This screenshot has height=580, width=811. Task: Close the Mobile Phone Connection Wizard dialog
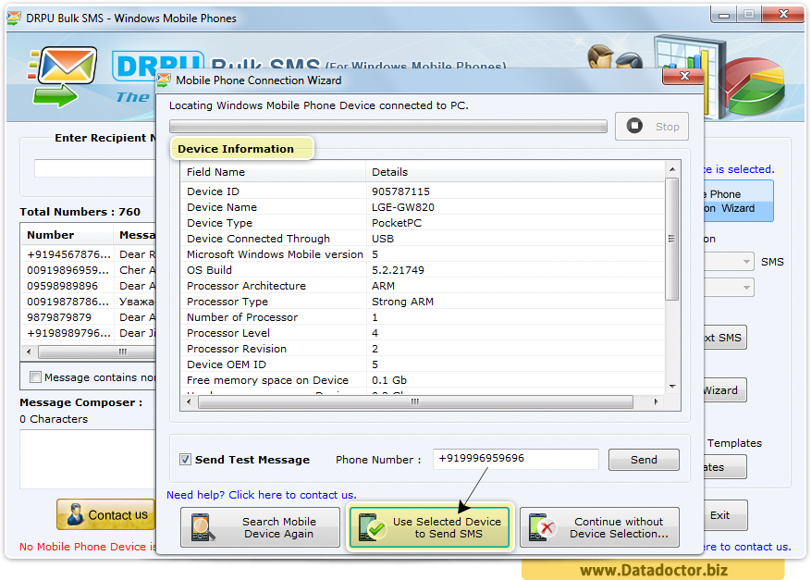(683, 76)
